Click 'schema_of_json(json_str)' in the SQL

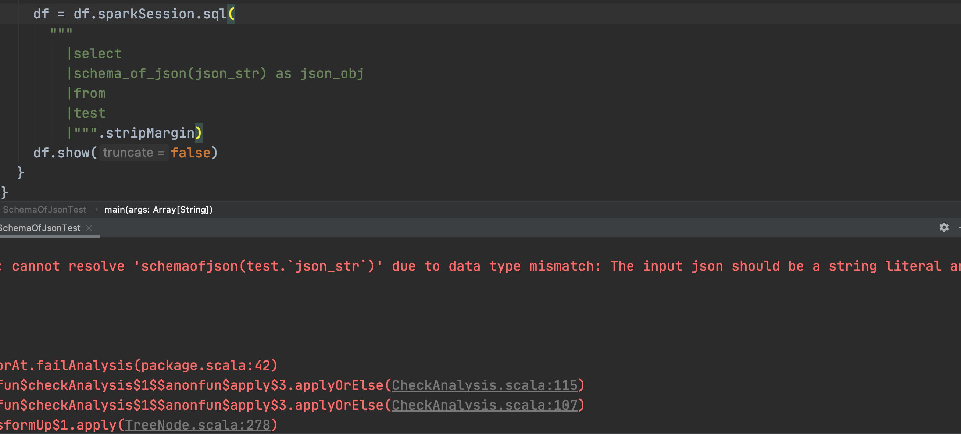[170, 74]
